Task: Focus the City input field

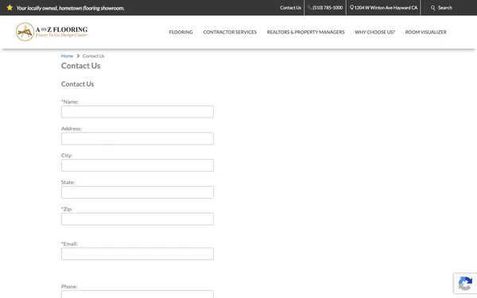Action: 138,165
